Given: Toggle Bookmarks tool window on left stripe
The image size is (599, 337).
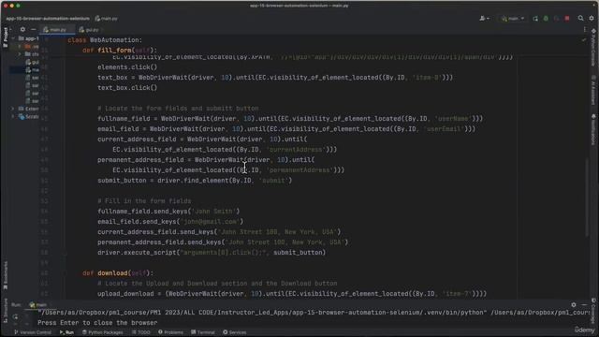Looking at the screenshot, I should tap(6, 276).
